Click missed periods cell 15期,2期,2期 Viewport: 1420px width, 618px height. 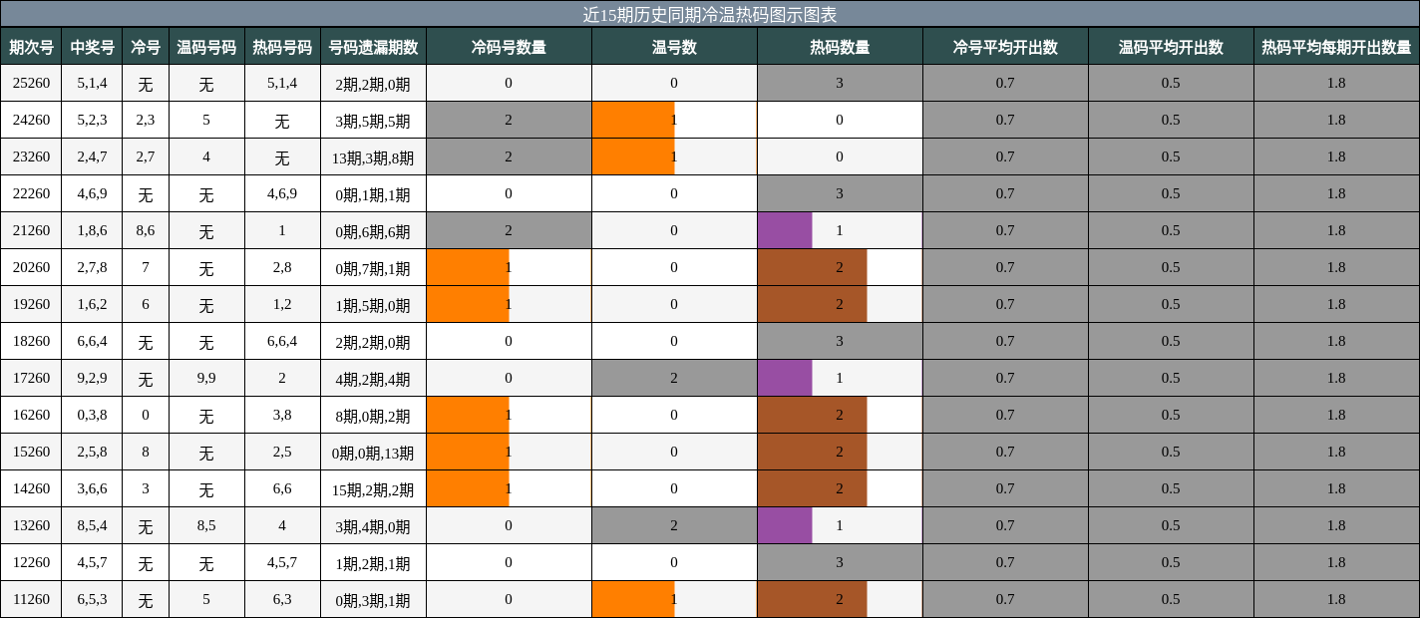[x=373, y=489]
